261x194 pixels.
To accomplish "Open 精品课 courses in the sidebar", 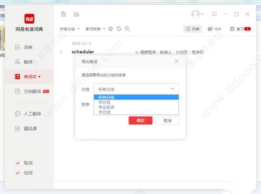I will pyautogui.click(x=26, y=129).
